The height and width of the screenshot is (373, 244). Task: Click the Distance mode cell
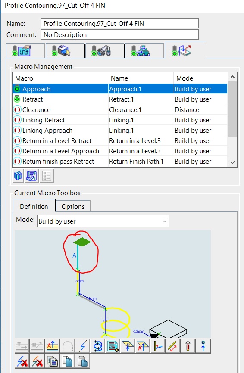click(200, 110)
